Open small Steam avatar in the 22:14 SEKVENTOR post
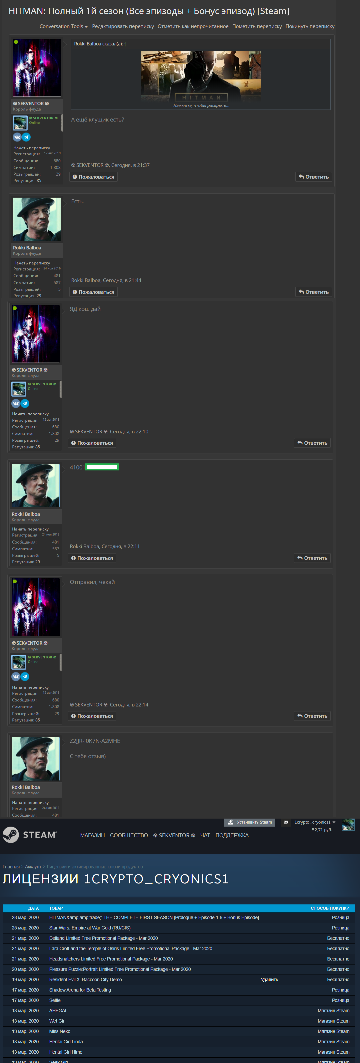Image resolution: width=360 pixels, height=1063 pixels. click(19, 662)
